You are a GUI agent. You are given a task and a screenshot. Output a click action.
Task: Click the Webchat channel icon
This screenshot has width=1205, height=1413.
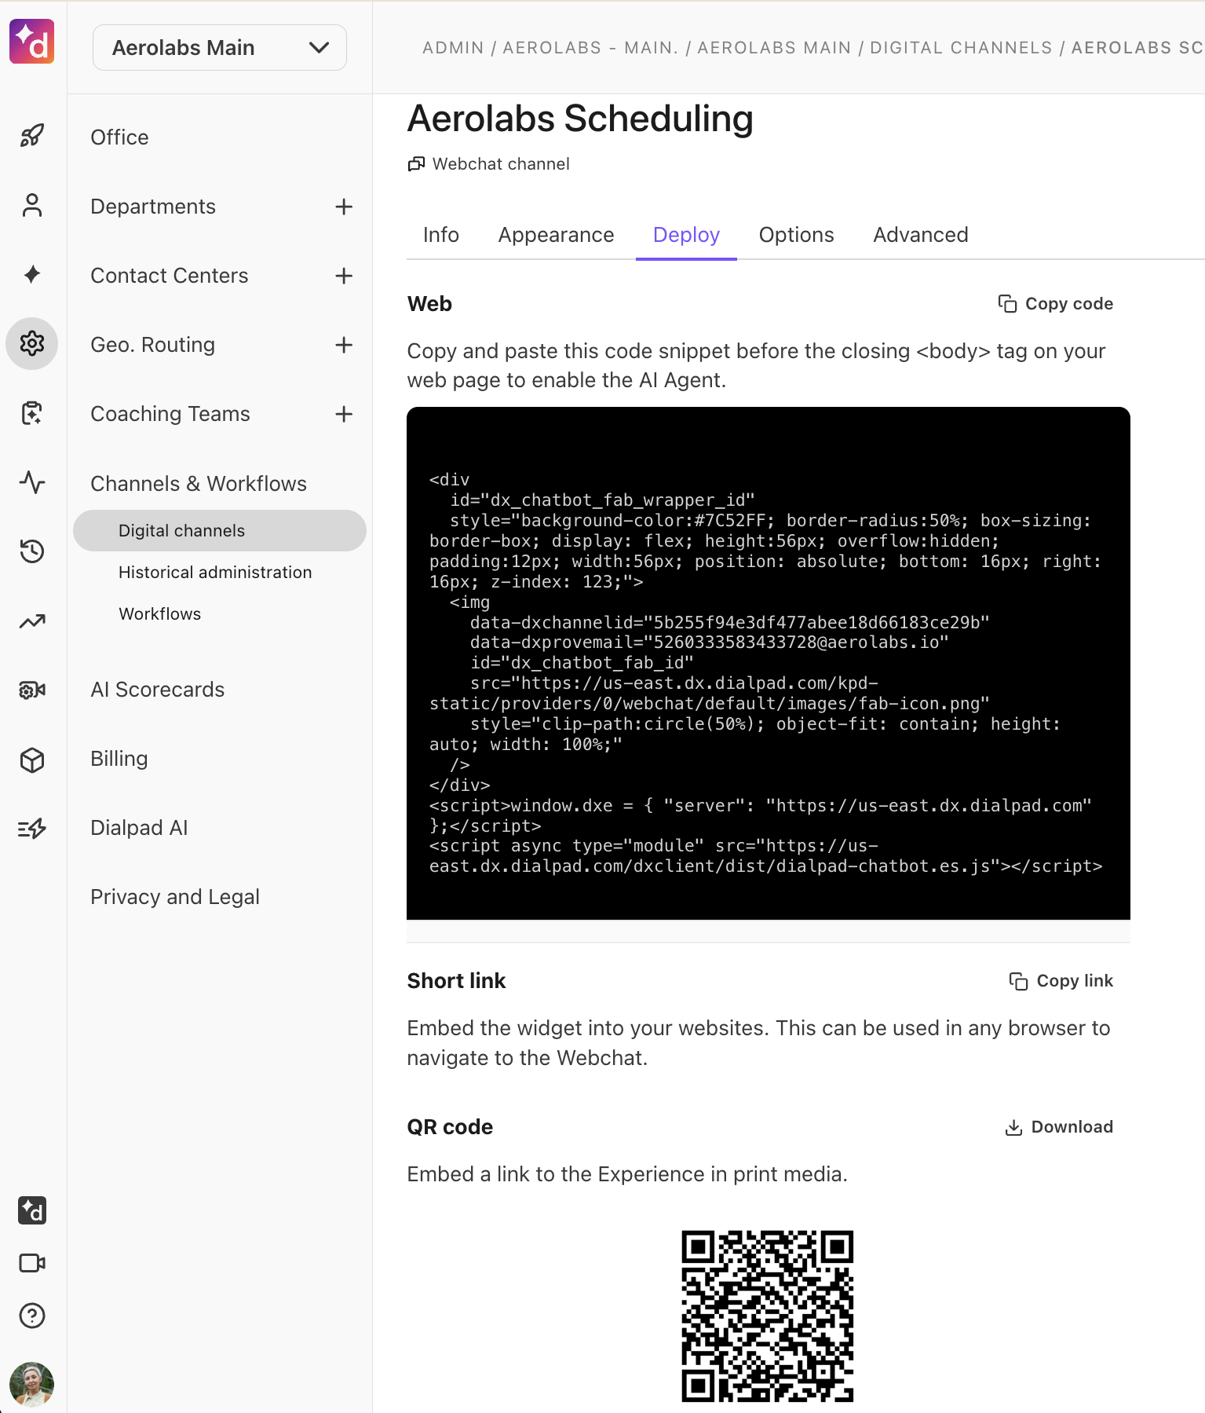[416, 164]
